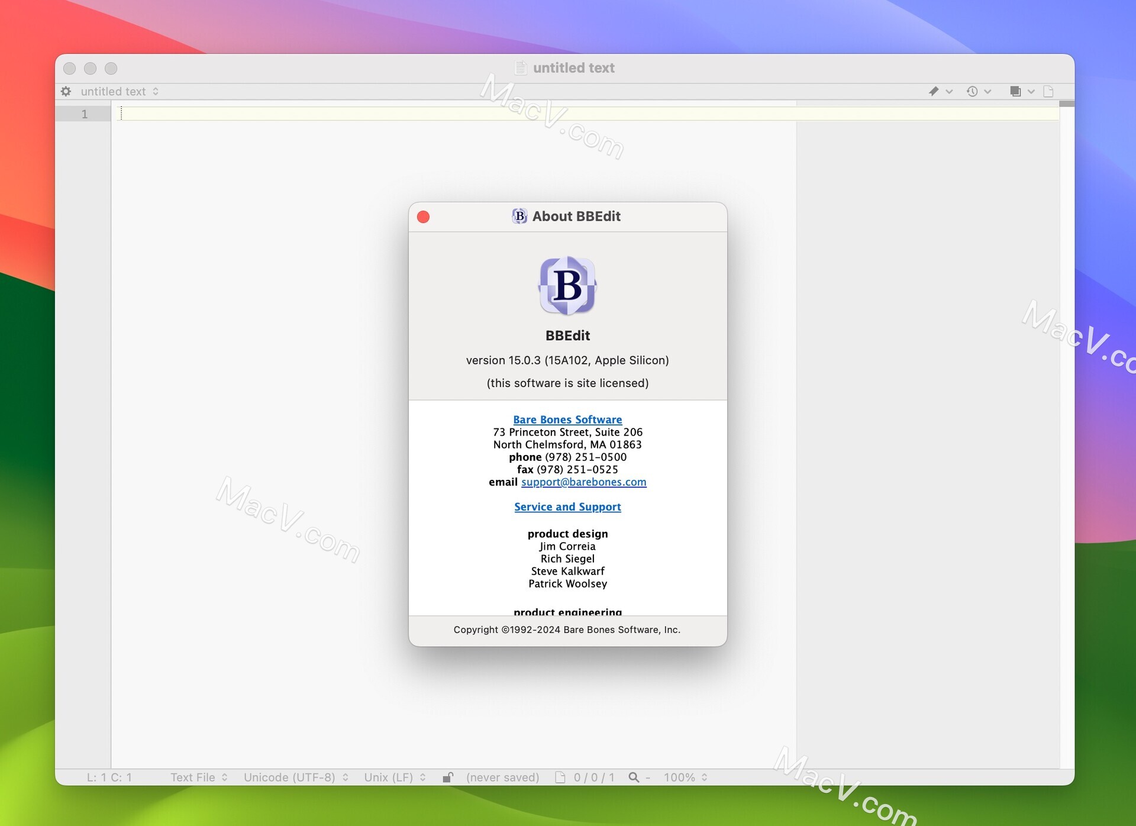The image size is (1136, 826).
Task: Open the Unicode (UTF-8) encoding dropdown
Action: (x=294, y=777)
